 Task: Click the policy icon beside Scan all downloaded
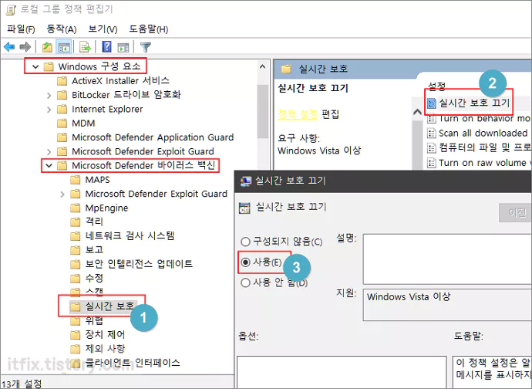(431, 134)
